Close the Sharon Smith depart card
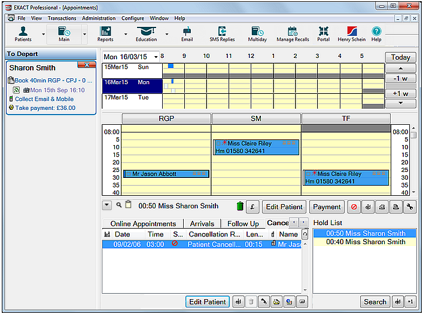 click(87, 64)
